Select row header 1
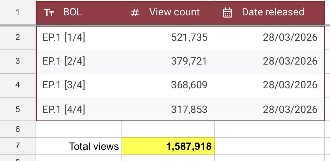Viewport: 330px width, 161px height. click(18, 12)
